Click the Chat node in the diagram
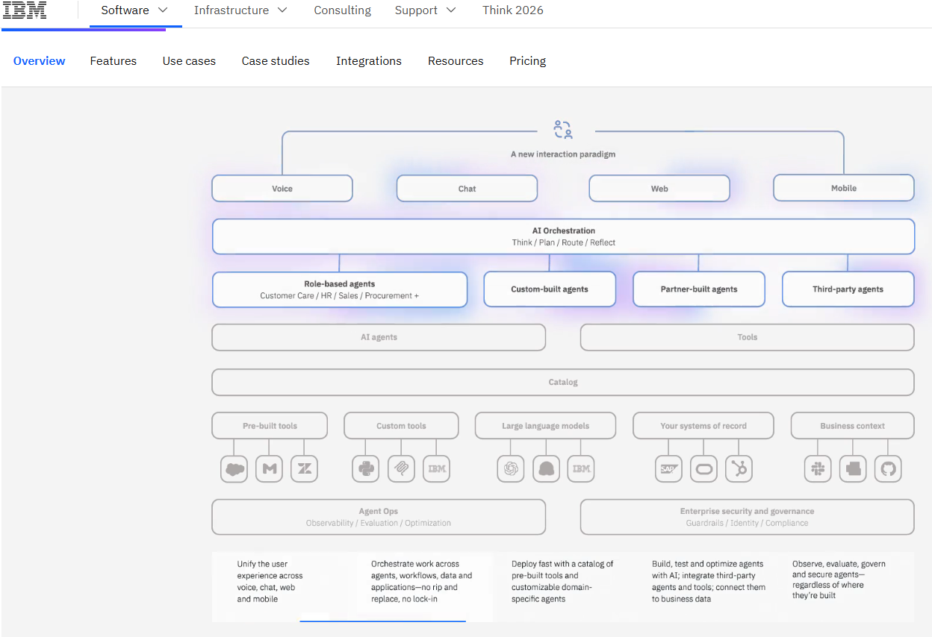The image size is (932, 637). point(467,188)
